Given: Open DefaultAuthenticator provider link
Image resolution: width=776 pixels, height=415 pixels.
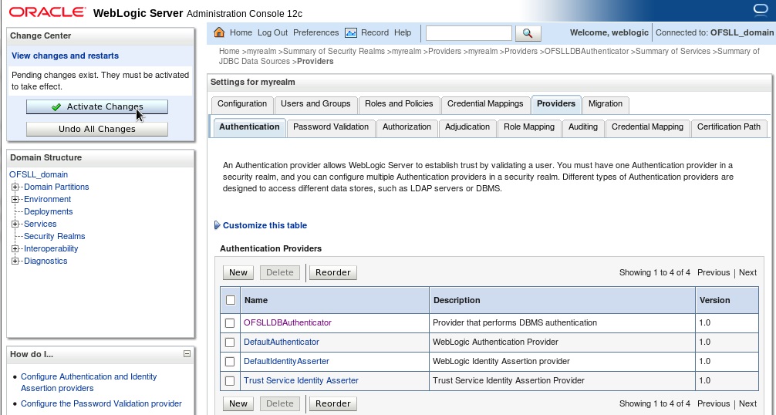Looking at the screenshot, I should 281,342.
